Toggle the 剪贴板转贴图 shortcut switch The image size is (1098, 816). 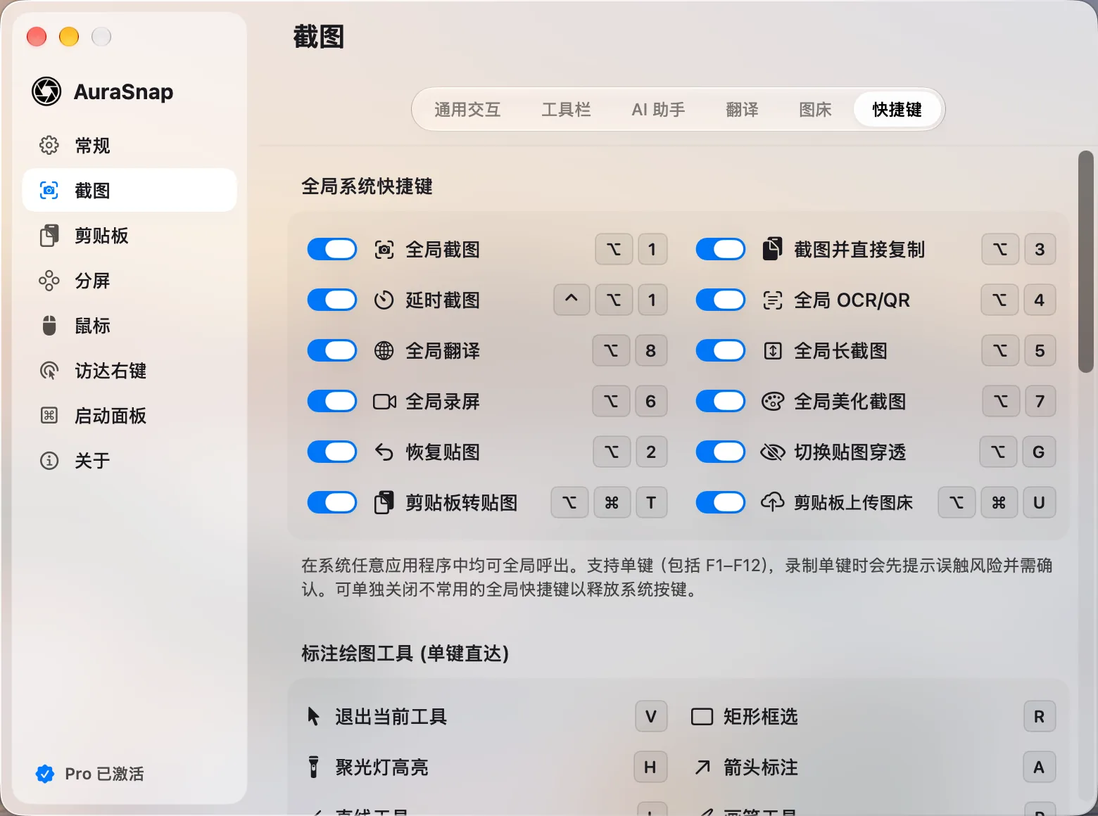332,502
